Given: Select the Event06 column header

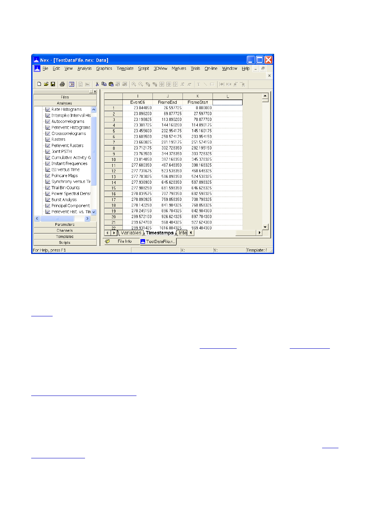Looking at the screenshot, I should click(x=138, y=102).
